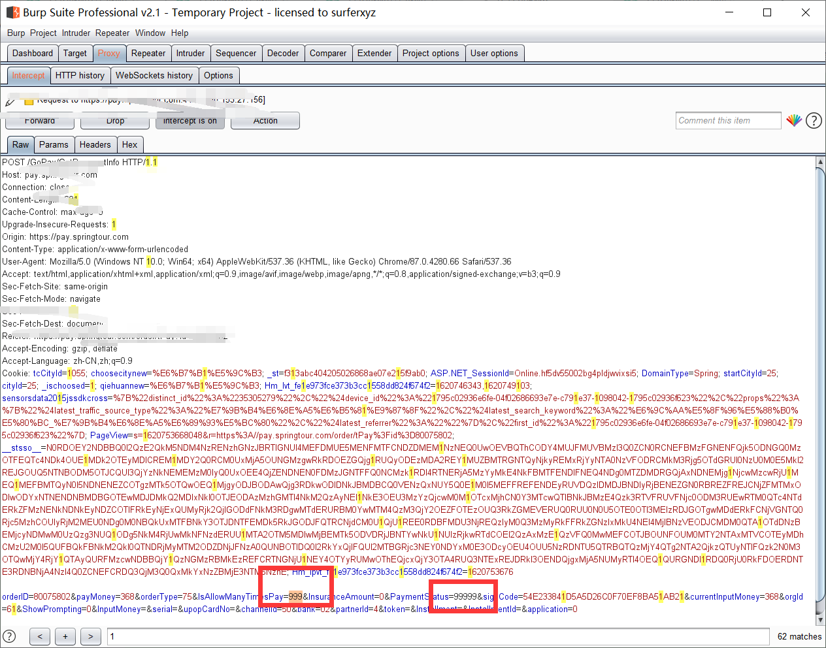
Task: Go to previous search match
Action: coord(39,636)
